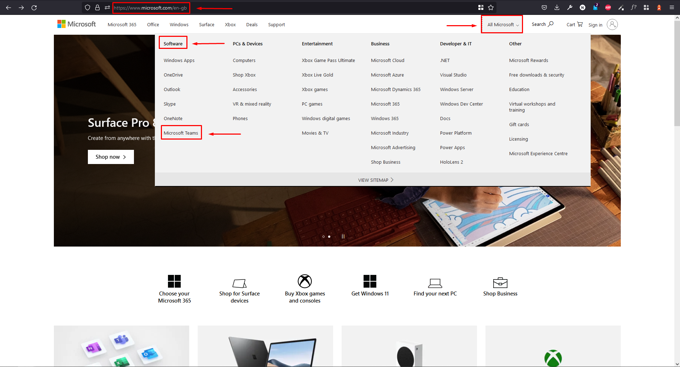Image resolution: width=680 pixels, height=367 pixels.
Task: Open Microsoft Teams under Software
Action: pos(181,133)
